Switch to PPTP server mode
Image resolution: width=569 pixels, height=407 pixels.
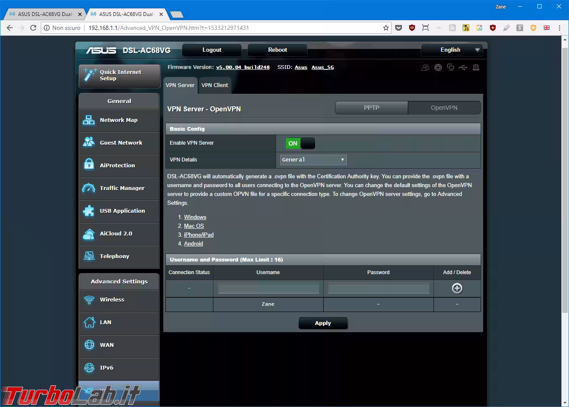point(371,108)
